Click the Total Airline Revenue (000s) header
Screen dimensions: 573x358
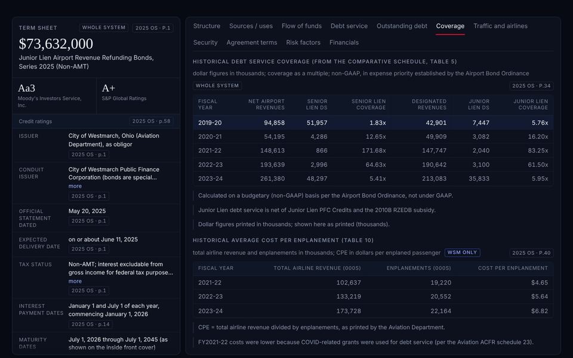[x=317, y=268]
